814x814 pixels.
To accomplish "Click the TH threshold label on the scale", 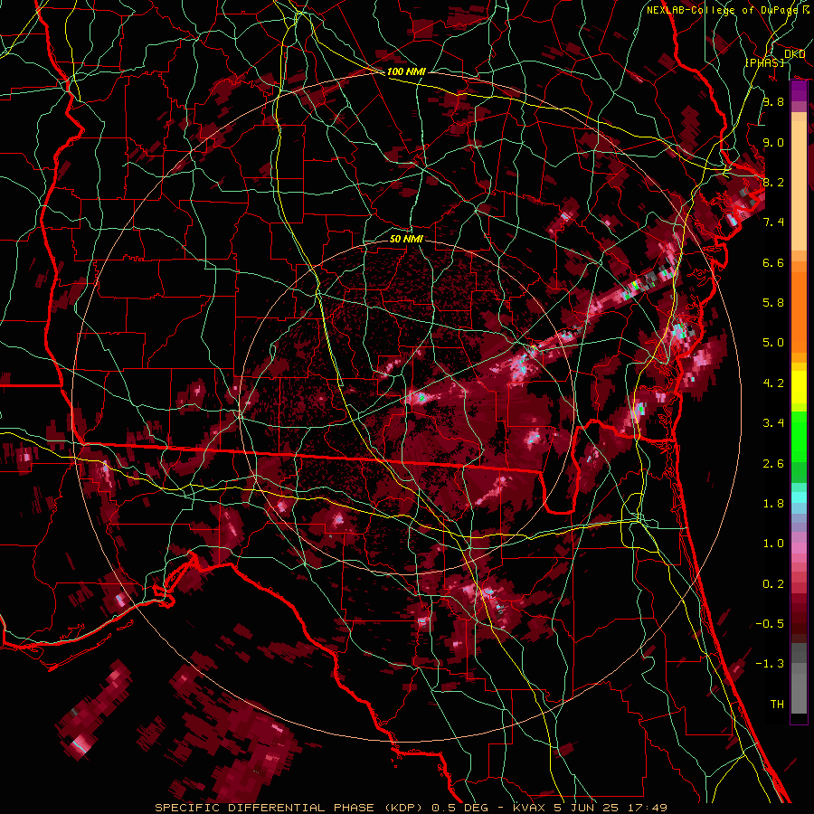I will pyautogui.click(x=777, y=705).
